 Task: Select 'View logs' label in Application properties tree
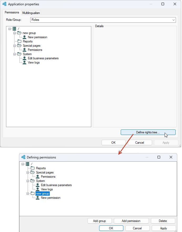pyautogui.click(x=34, y=62)
